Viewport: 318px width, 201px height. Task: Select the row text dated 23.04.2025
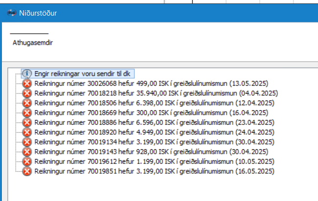pyautogui.click(x=154, y=122)
